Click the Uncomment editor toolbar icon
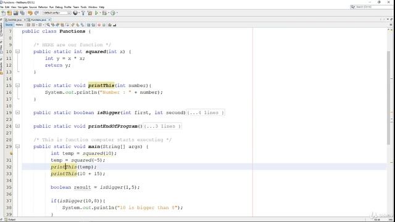The width and height of the screenshot is (395, 222). pyautogui.click(x=115, y=25)
